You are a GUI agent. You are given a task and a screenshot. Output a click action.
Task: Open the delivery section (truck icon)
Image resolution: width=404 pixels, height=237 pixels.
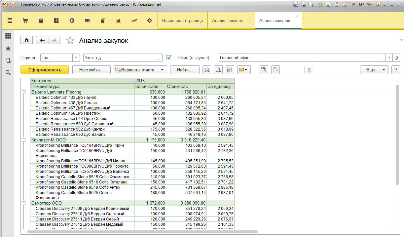coord(88,20)
